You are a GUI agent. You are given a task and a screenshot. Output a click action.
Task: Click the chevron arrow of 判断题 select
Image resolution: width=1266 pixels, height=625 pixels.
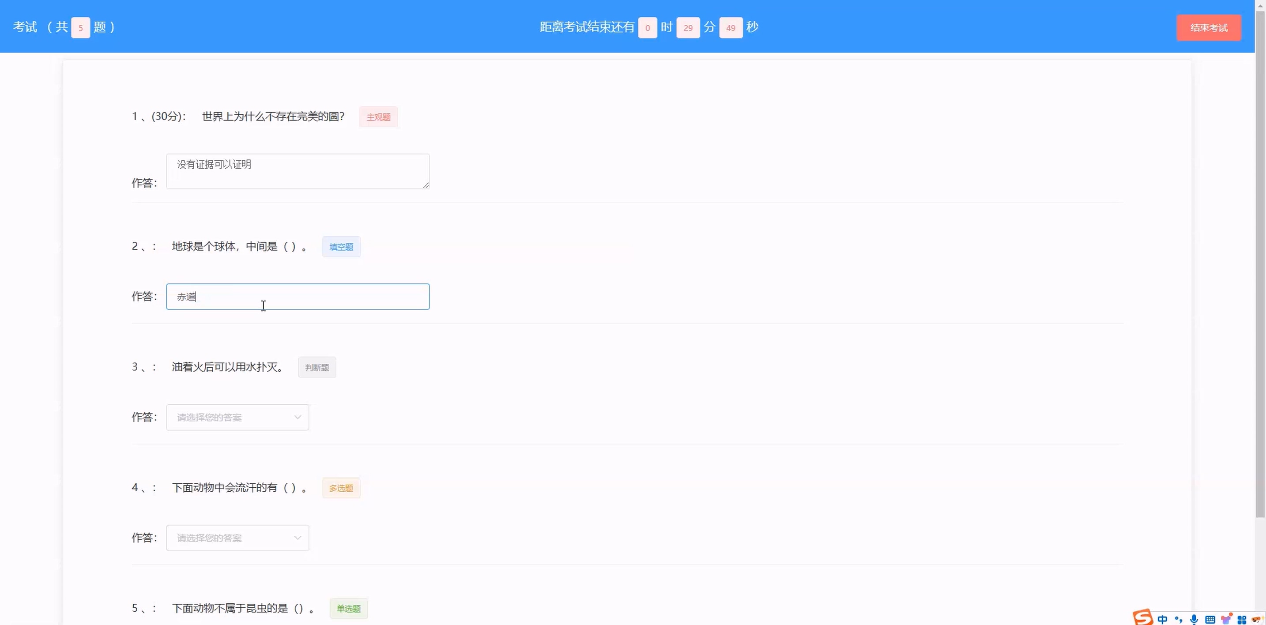(x=298, y=417)
